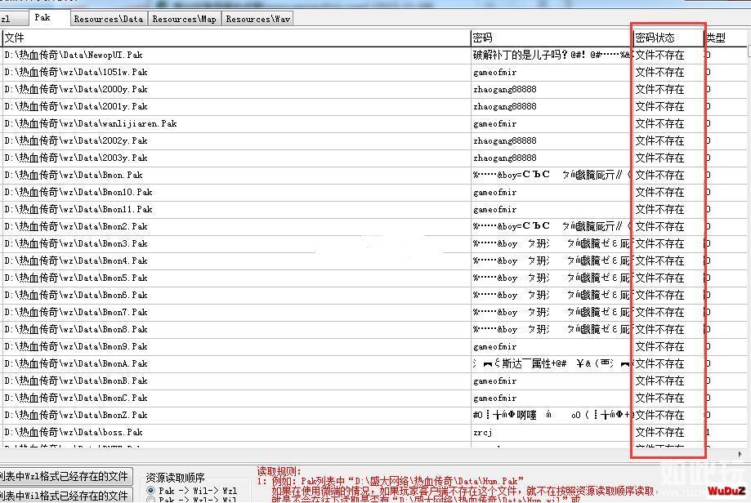Viewport: 751px width, 503px height.
Task: Select the 1051w.Pak file entry
Action: [76, 73]
